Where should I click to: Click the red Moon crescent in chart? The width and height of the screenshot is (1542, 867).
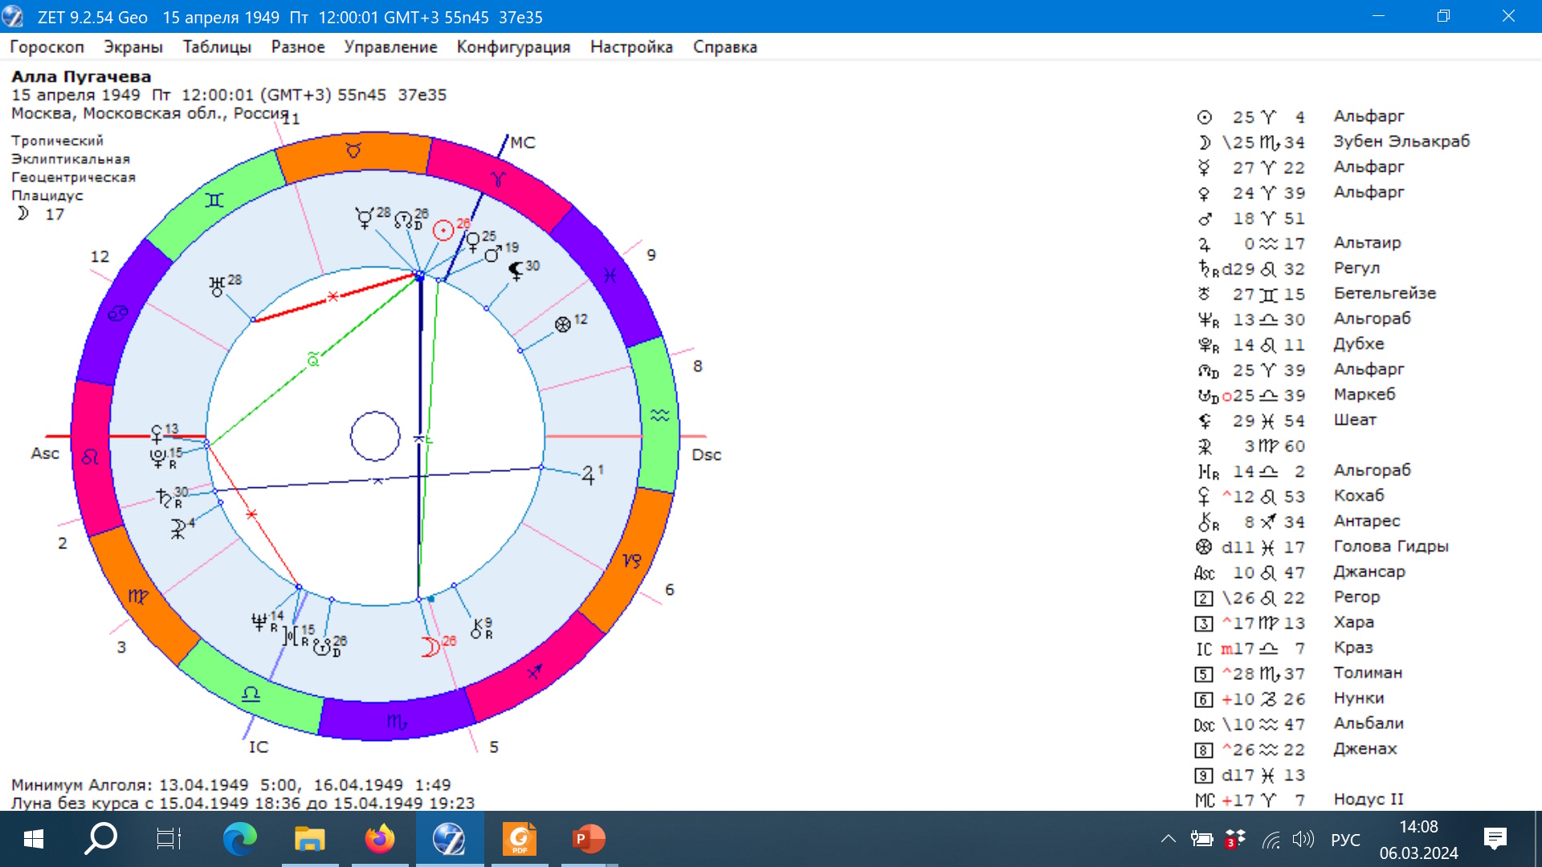[430, 646]
